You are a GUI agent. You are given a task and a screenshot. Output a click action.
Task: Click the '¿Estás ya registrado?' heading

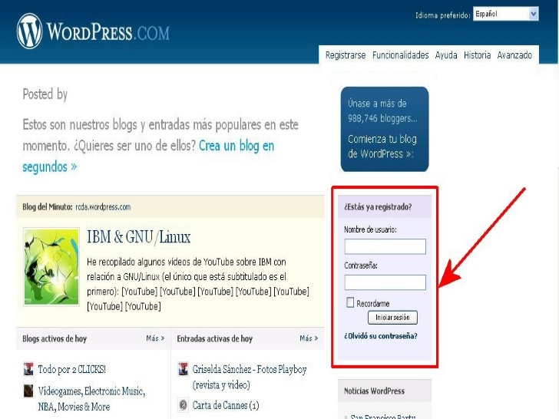[x=378, y=207]
